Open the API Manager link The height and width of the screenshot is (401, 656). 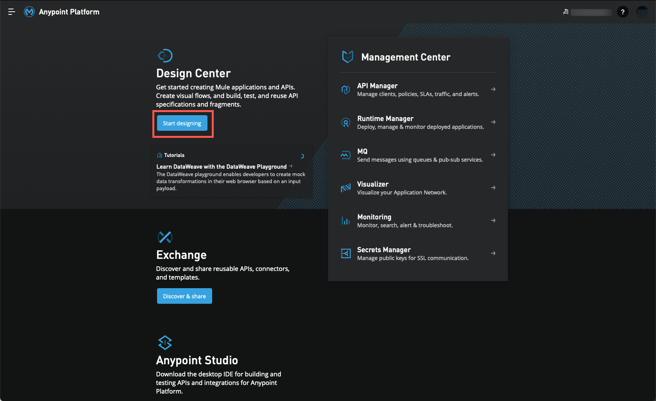pos(377,86)
